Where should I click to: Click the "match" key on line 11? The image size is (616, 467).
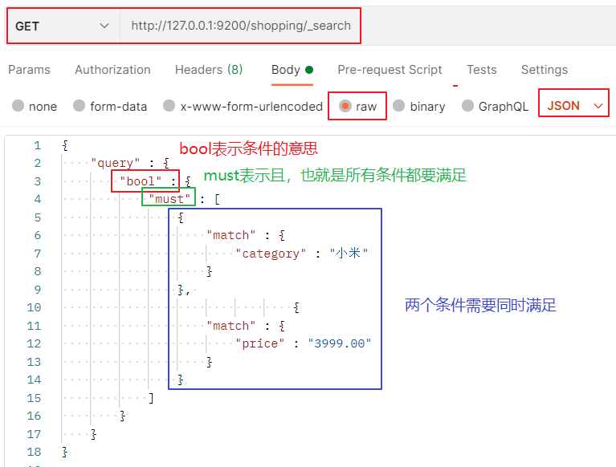(231, 326)
